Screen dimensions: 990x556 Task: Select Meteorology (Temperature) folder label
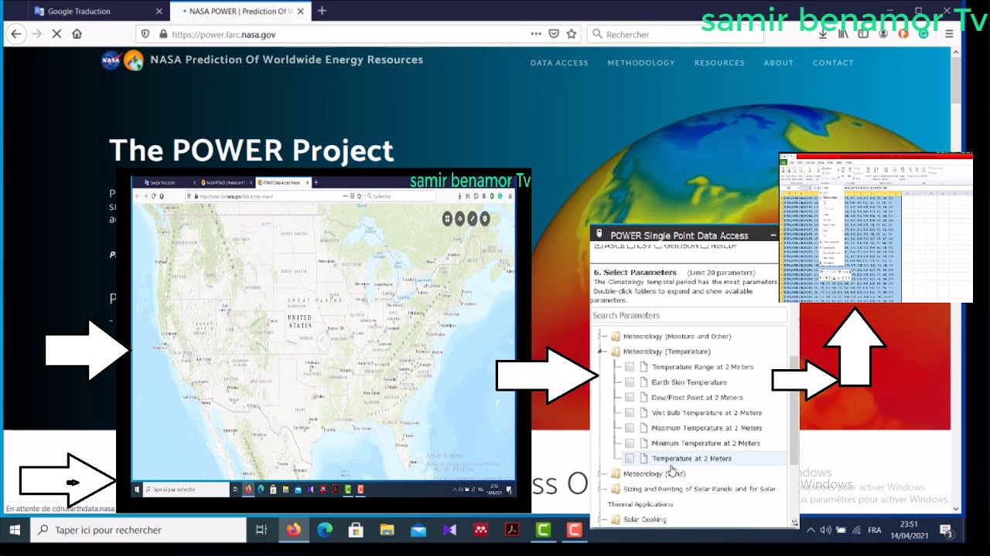coord(667,351)
